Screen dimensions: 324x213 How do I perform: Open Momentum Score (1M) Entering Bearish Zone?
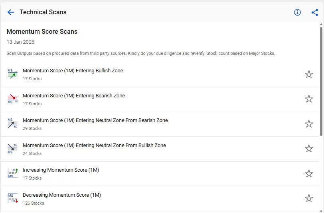[74, 96]
